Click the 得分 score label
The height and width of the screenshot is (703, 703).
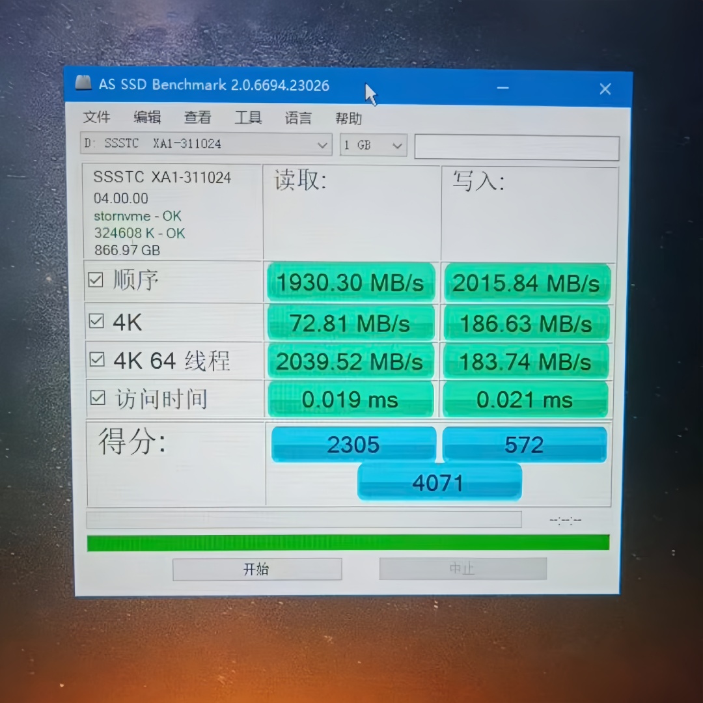click(x=132, y=441)
